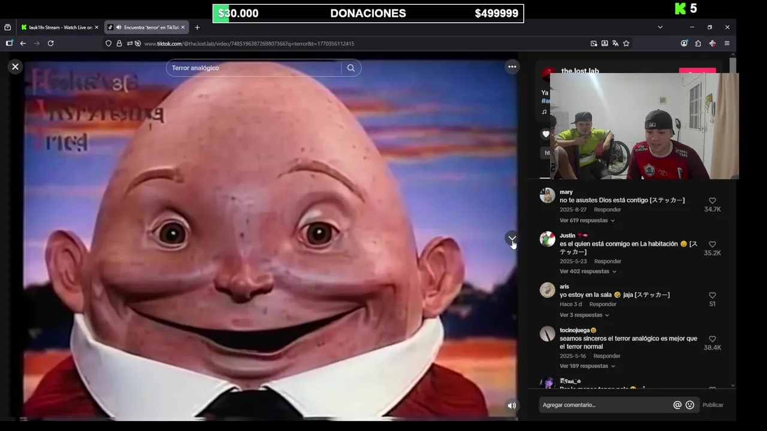767x431 pixels.
Task: Close the lauk1fn Stream tab
Action: click(x=96, y=27)
